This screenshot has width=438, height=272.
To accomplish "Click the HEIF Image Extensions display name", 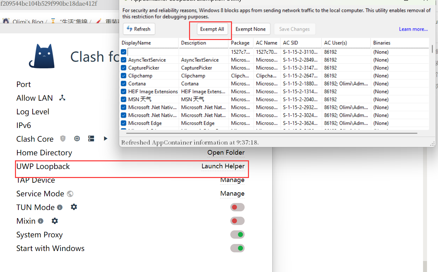I will [153, 91].
